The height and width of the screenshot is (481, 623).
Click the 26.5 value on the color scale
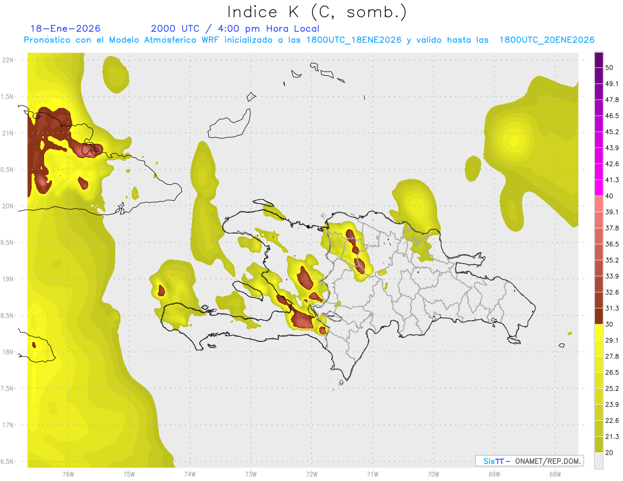pos(612,372)
